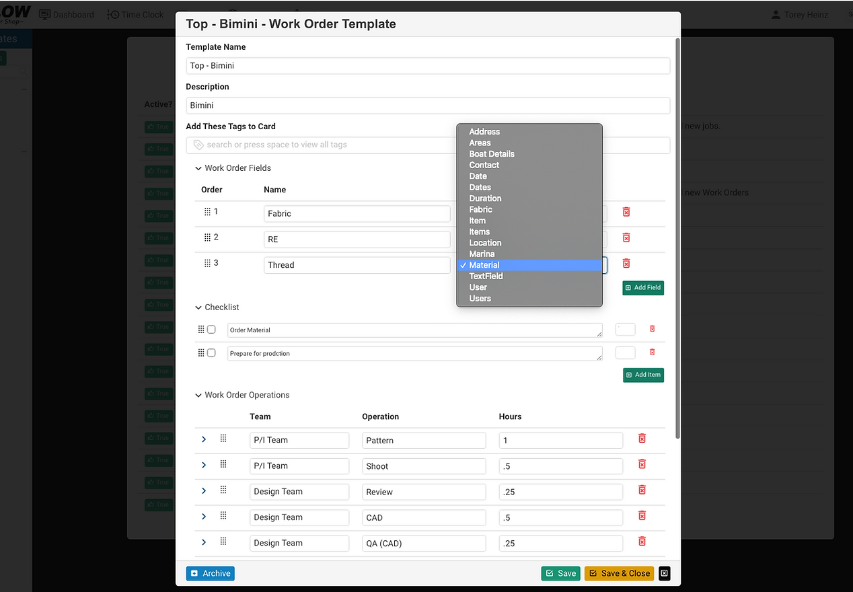Check the Prepare for prodction checkbox

point(212,353)
